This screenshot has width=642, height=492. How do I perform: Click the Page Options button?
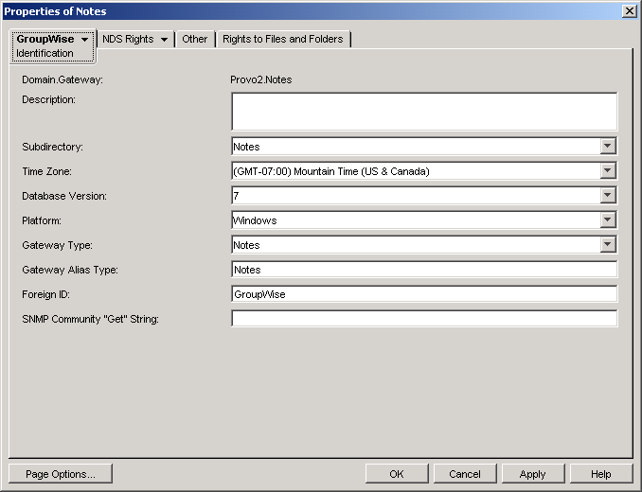(x=61, y=474)
